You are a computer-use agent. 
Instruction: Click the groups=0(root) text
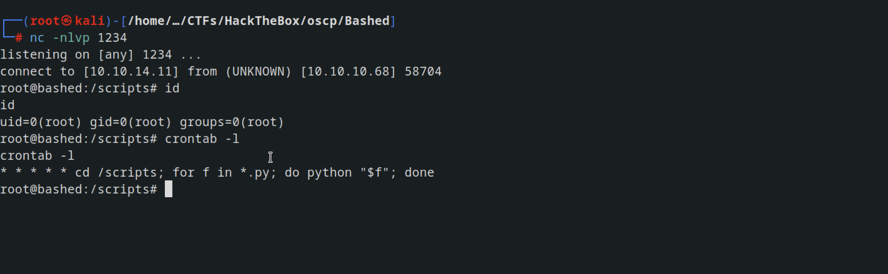coord(232,122)
